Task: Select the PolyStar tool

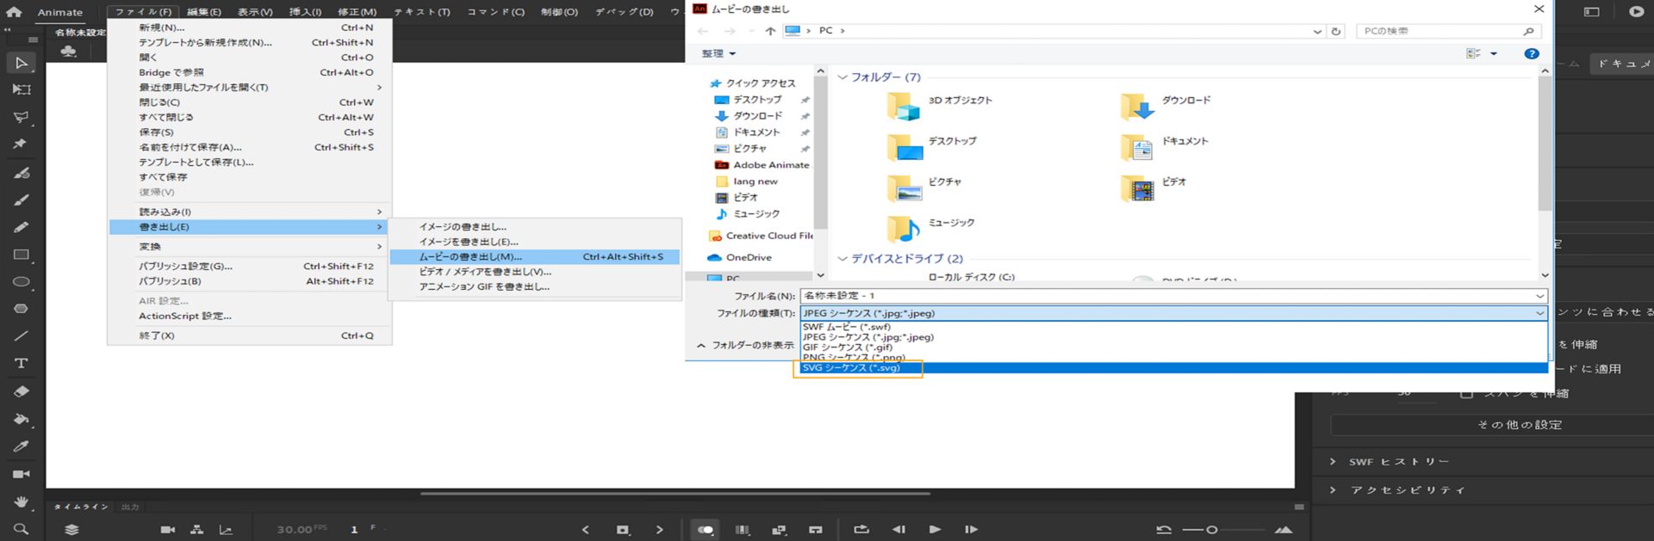Action: (x=21, y=309)
